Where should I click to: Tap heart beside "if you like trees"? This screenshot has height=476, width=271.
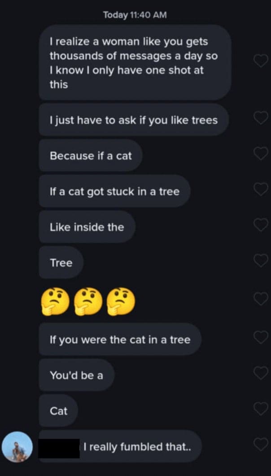click(x=261, y=118)
